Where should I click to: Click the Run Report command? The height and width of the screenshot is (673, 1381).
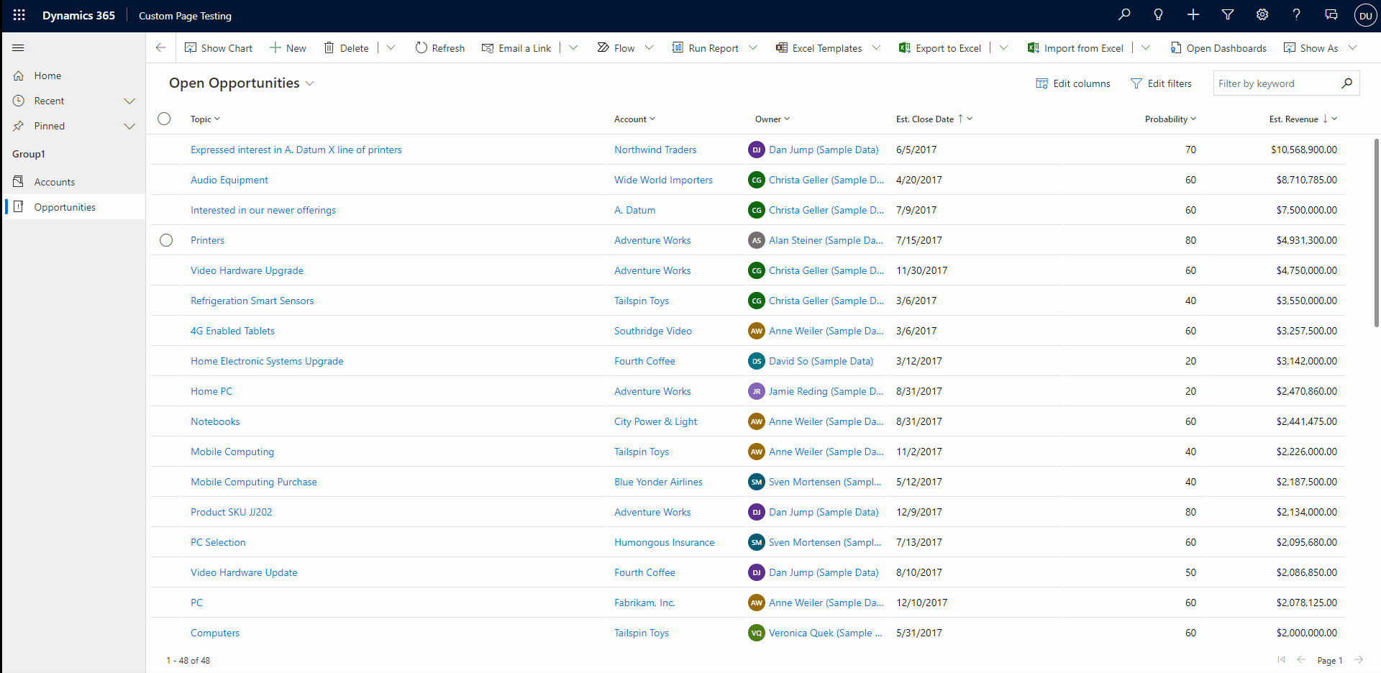click(x=705, y=48)
